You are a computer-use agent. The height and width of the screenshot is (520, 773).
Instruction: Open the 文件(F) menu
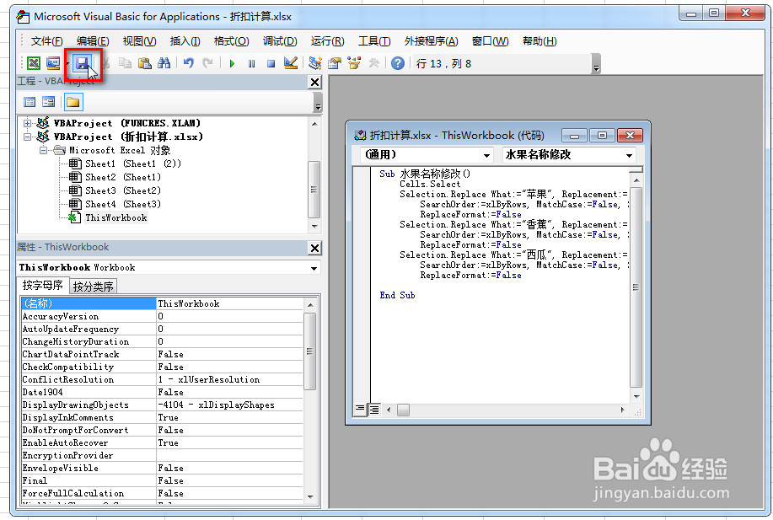[47, 41]
